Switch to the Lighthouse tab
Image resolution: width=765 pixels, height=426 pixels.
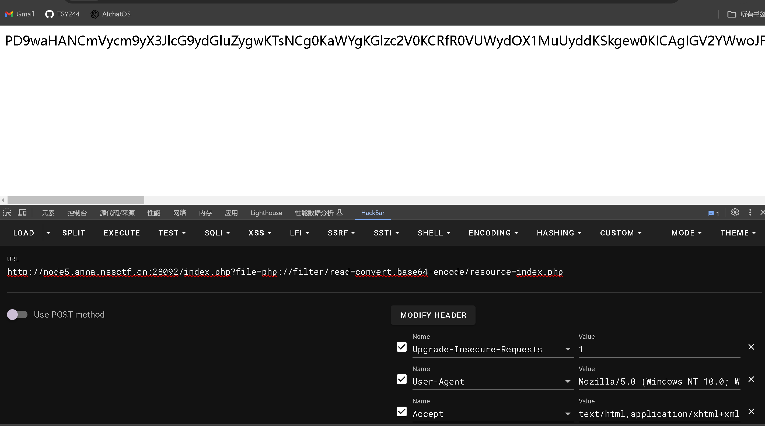point(266,213)
